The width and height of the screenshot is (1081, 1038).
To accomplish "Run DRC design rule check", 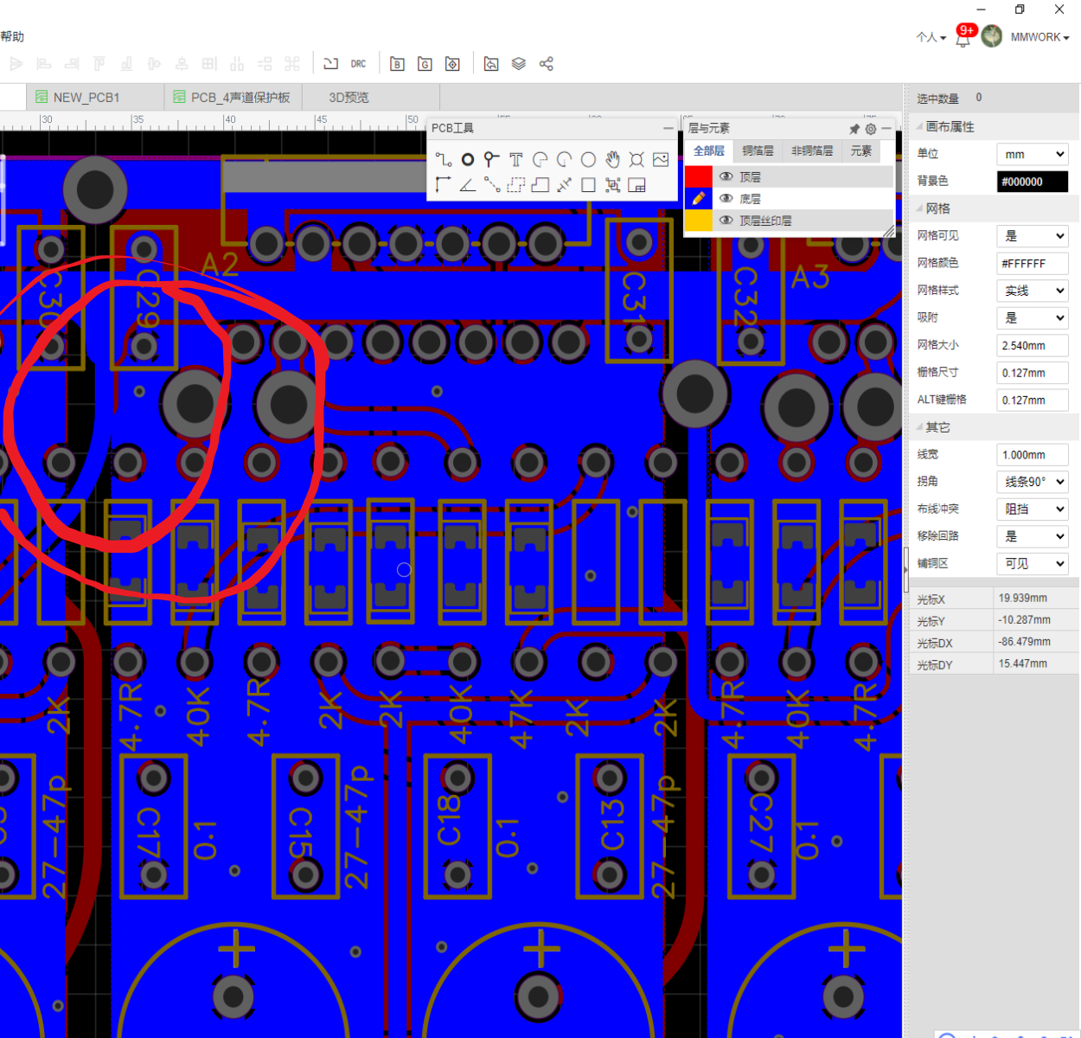I will click(358, 64).
